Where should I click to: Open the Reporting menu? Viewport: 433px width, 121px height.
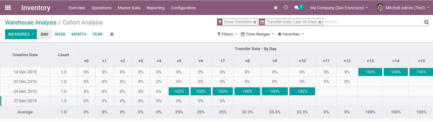156,8
